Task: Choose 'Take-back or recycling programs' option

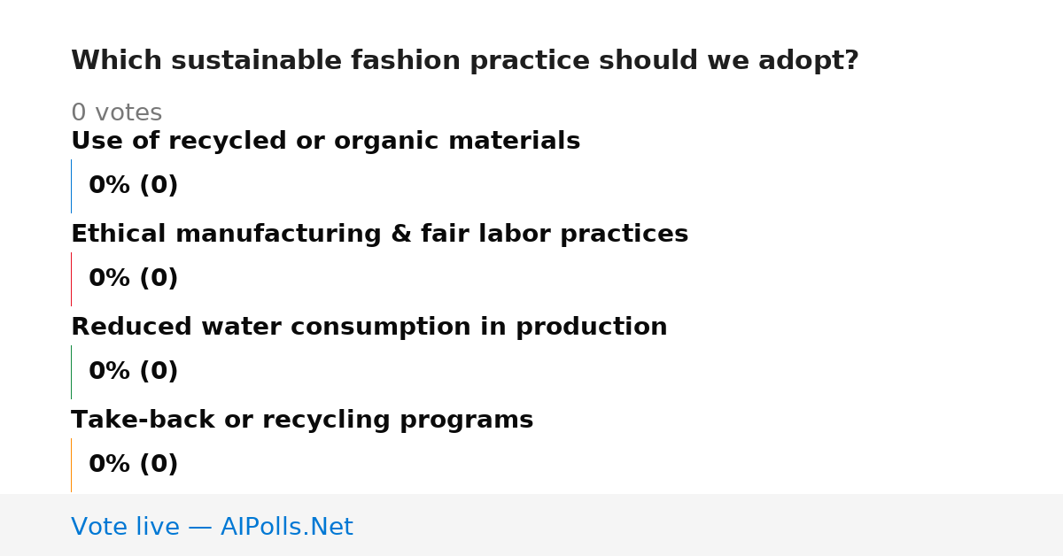Action: [x=302, y=421]
